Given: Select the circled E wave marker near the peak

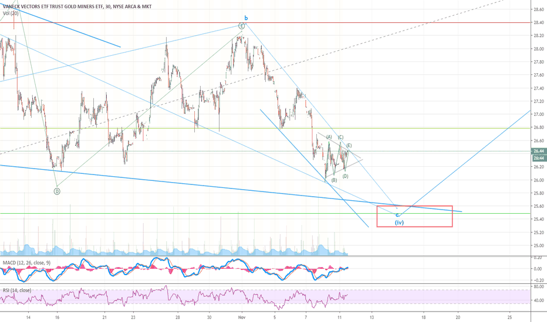Looking at the screenshot, I should click(241, 26).
